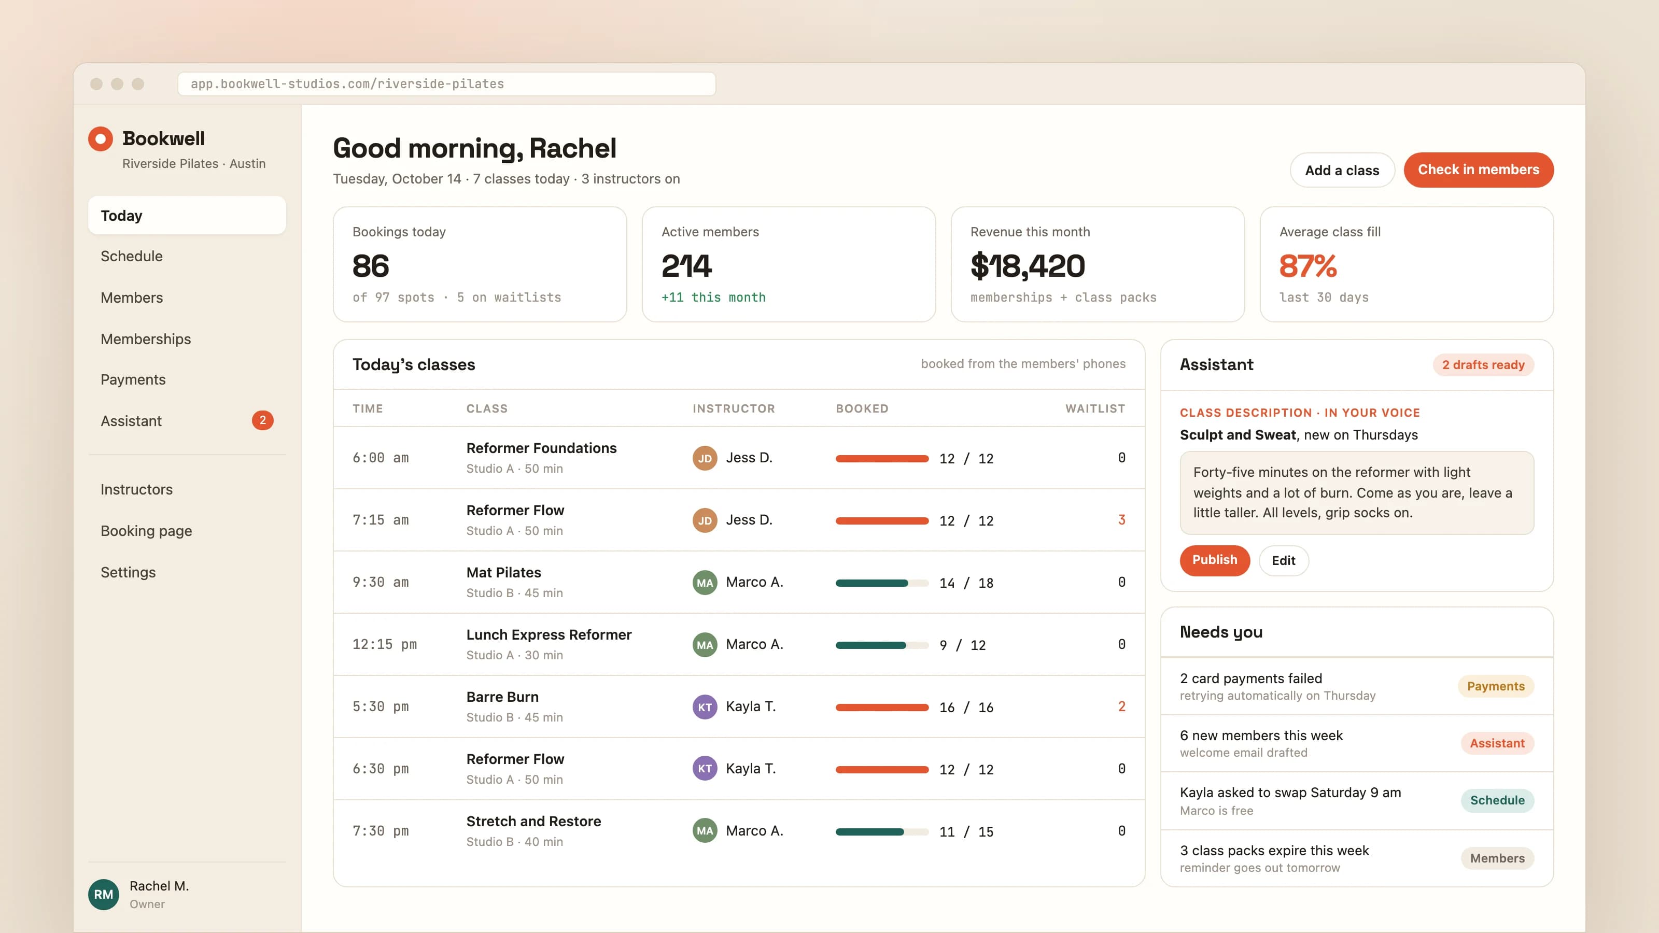Viewport: 1659px width, 933px height.
Task: Click Marco A. avatar in Stretch and Restore row
Action: click(x=705, y=831)
